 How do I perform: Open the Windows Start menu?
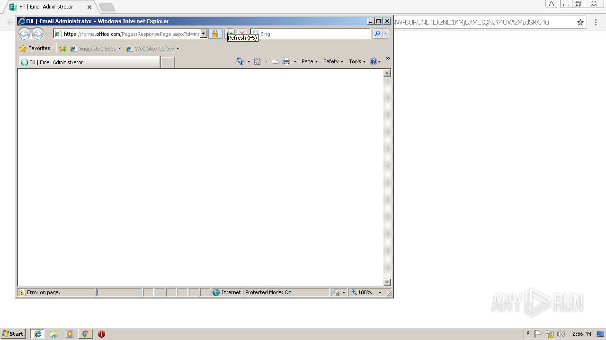click(13, 334)
